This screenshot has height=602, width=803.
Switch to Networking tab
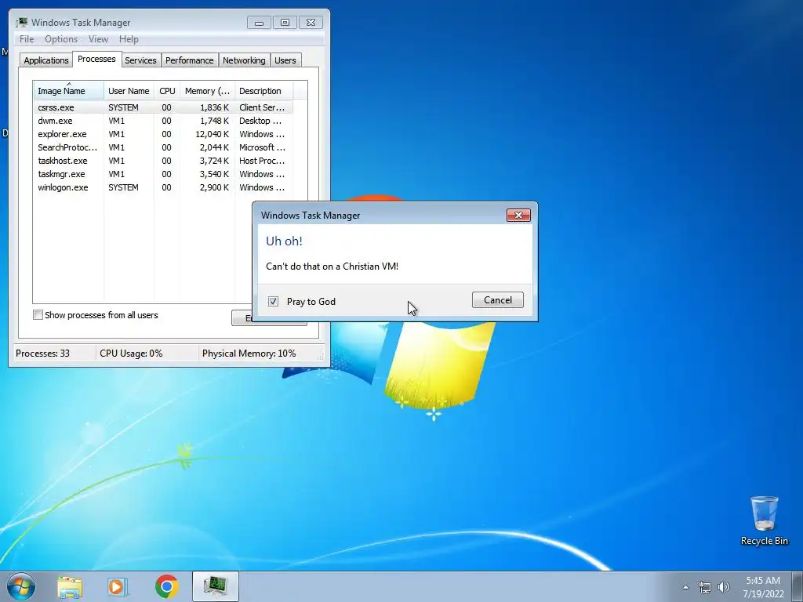coord(244,60)
